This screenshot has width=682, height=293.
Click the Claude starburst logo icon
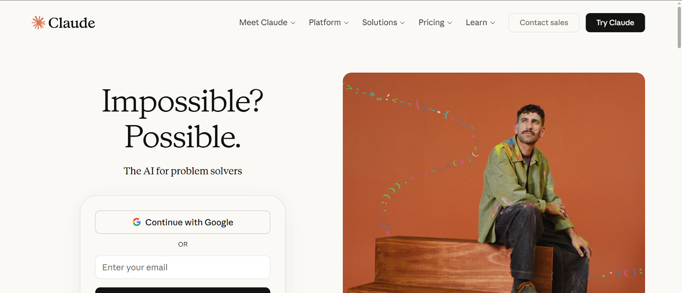[38, 23]
